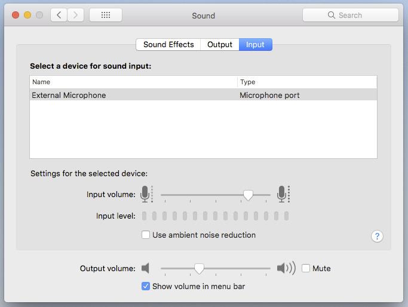Image resolution: width=408 pixels, height=307 pixels.
Task: Click the Type column header
Action: [x=307, y=82]
